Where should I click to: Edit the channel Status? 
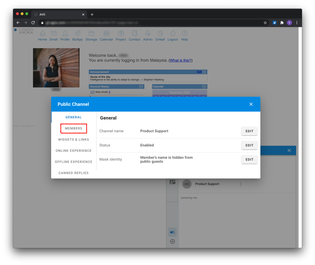pos(249,145)
